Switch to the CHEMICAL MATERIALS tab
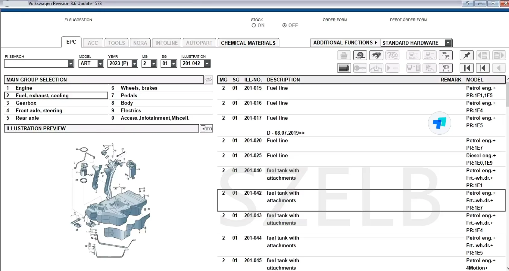The image size is (509, 271). [248, 43]
